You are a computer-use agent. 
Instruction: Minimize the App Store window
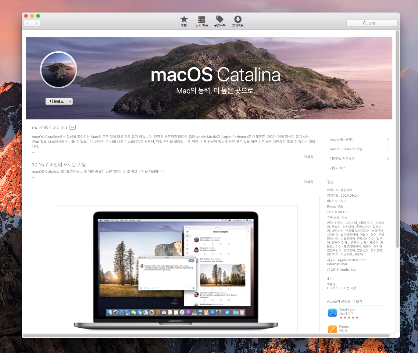(32, 16)
